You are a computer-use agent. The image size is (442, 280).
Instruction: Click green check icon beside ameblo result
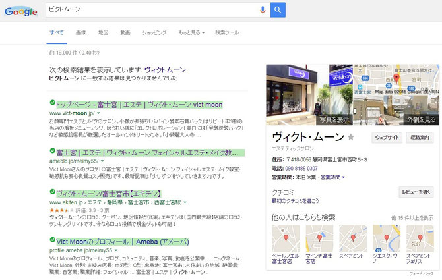[52, 151]
